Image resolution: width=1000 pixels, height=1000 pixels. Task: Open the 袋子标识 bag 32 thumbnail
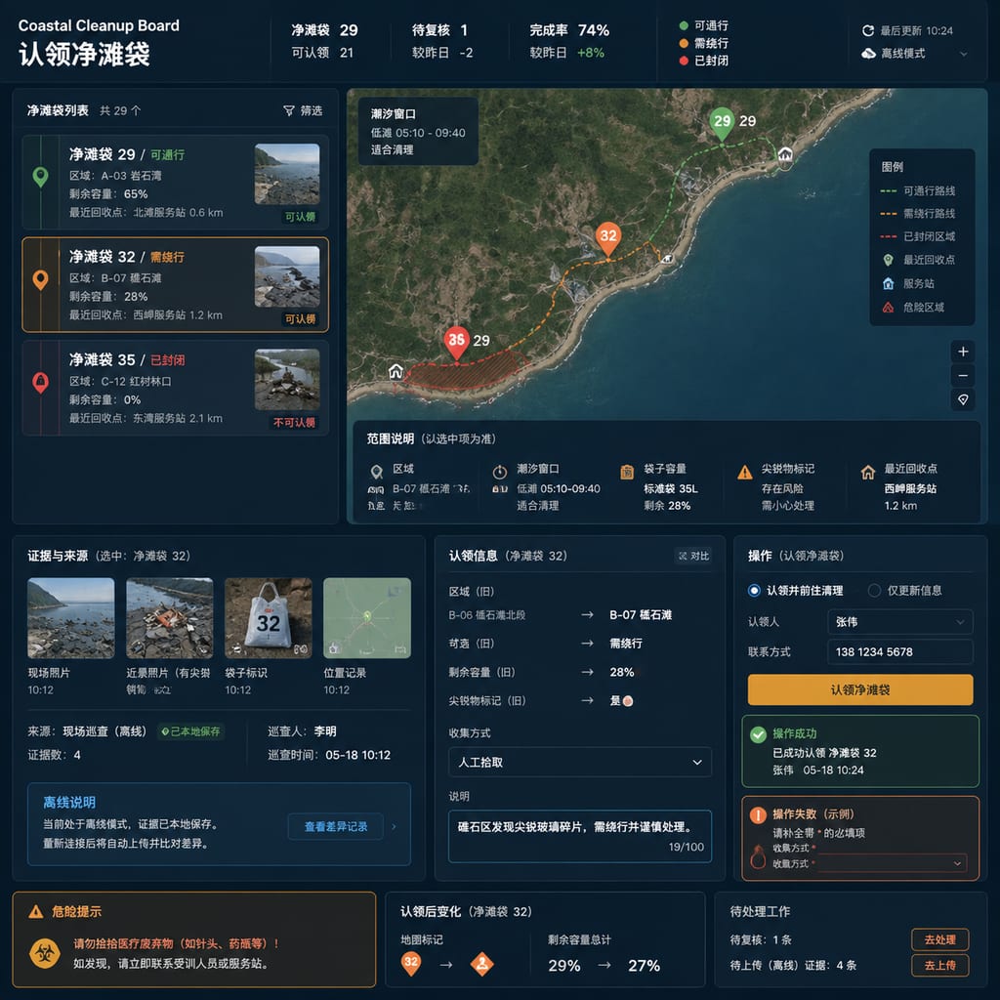click(269, 618)
